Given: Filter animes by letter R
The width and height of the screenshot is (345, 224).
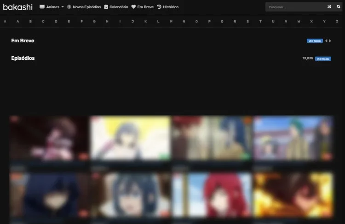Looking at the screenshot, I should coord(235,21).
